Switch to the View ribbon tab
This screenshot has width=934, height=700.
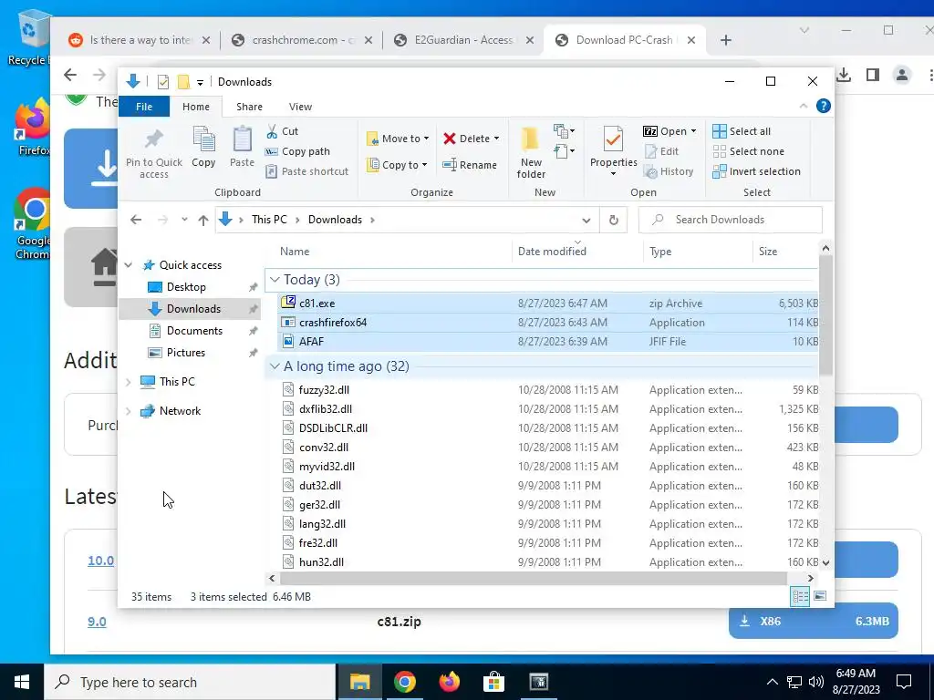pos(300,107)
